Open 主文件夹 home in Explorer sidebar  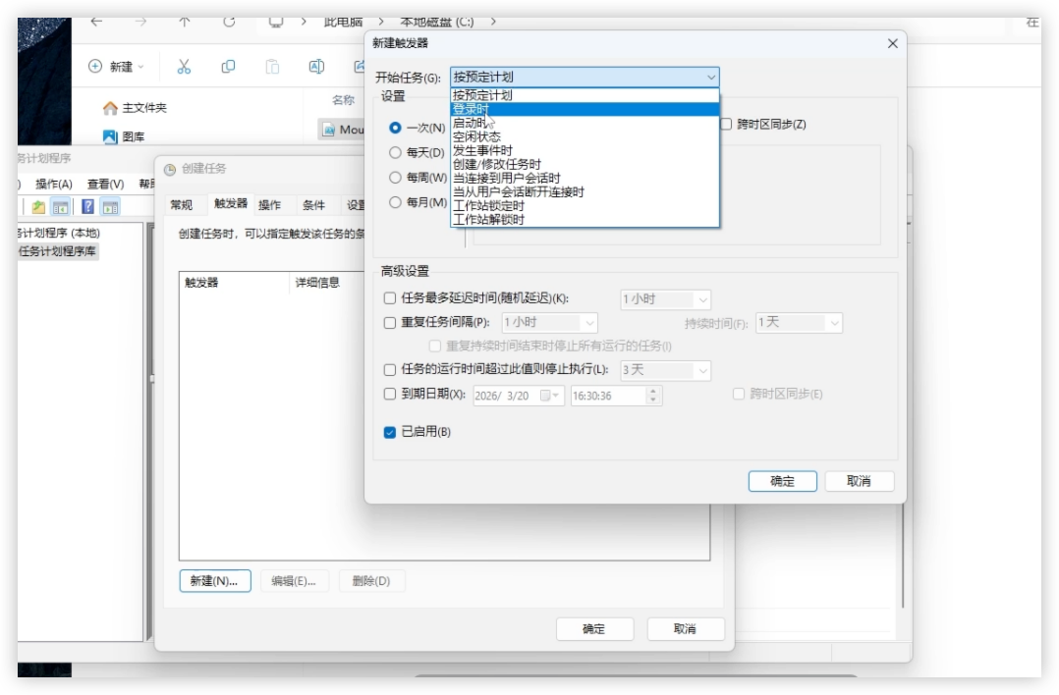pos(136,108)
